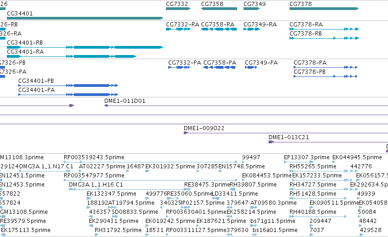388x237 pixels.
Task: Select the CG7349 gene label
Action: [x=254, y=4]
